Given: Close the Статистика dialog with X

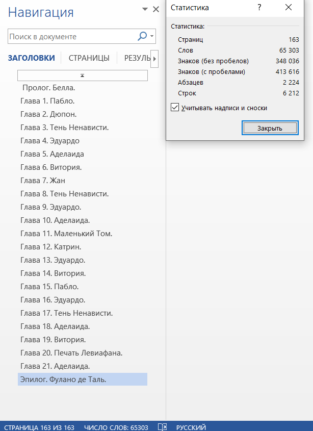Looking at the screenshot, I should (x=289, y=8).
